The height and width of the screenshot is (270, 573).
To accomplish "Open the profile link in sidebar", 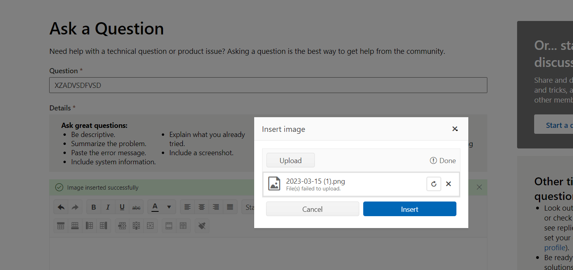I will [555, 247].
